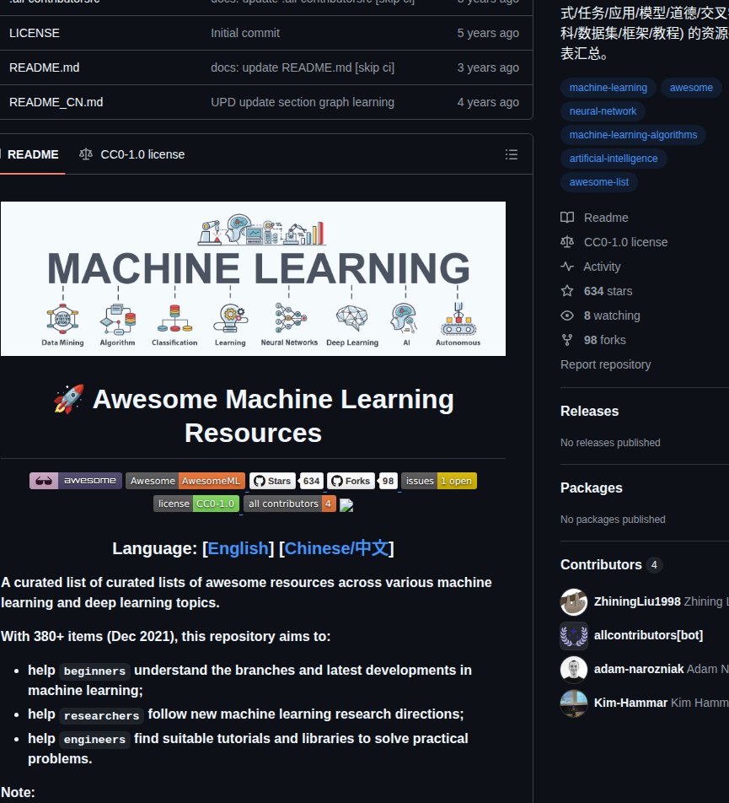The image size is (729, 803).
Task: Click the Activity pulse icon
Action: tap(567, 267)
